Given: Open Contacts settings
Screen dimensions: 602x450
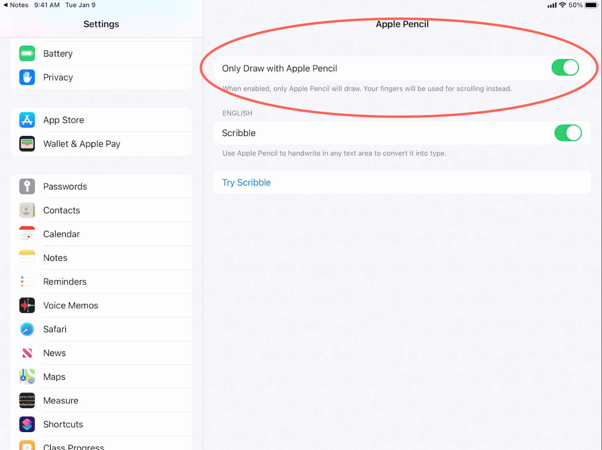Looking at the screenshot, I should click(62, 210).
